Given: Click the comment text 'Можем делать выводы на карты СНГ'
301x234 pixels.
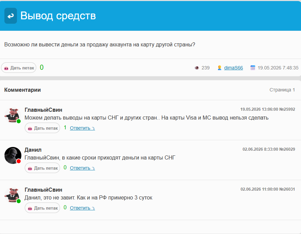Looking at the screenshot, I should 146,118.
